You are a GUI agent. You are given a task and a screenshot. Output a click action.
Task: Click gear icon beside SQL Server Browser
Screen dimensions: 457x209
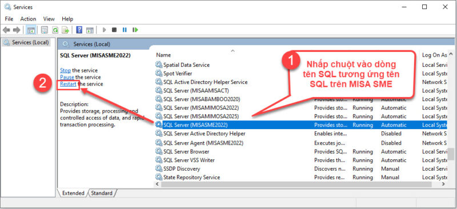pyautogui.click(x=159, y=151)
